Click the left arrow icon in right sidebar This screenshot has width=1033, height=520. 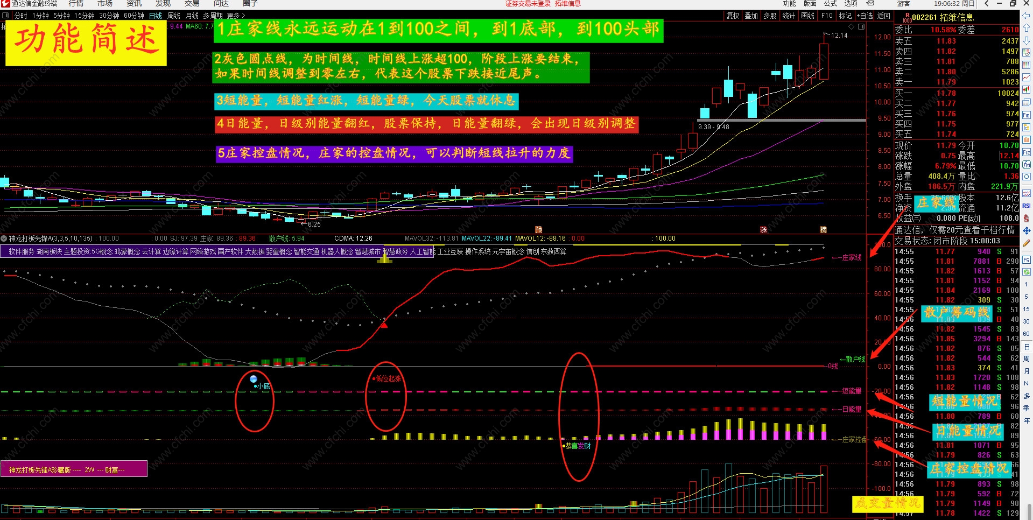[1027, 16]
